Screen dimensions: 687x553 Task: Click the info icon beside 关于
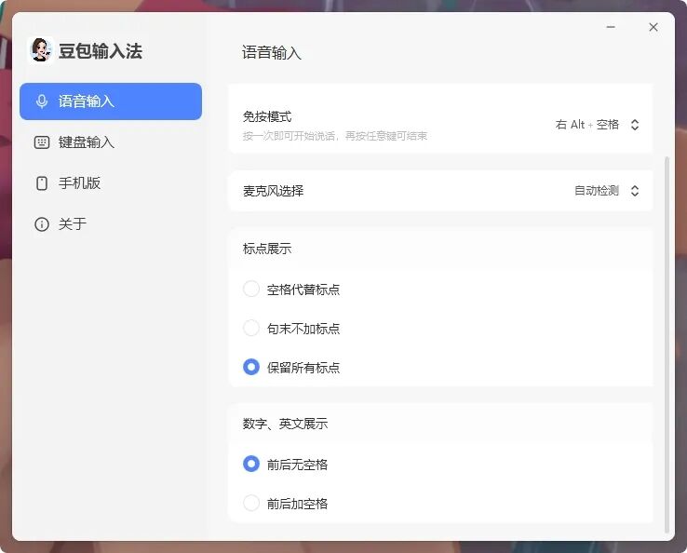click(42, 224)
